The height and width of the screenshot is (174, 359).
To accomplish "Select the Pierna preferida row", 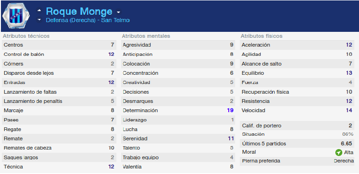I will [x=297, y=161].
